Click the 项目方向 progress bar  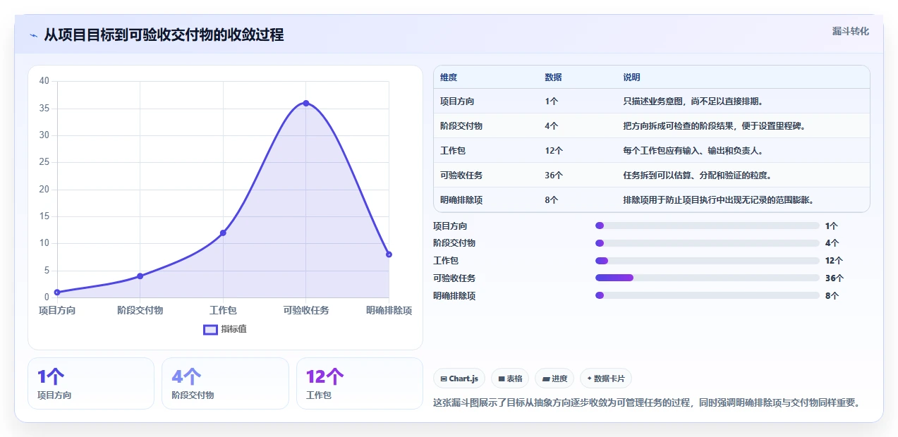click(708, 226)
